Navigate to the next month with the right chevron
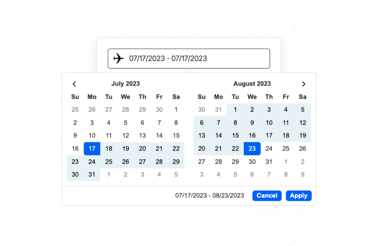The height and width of the screenshot is (246, 370). point(303,84)
